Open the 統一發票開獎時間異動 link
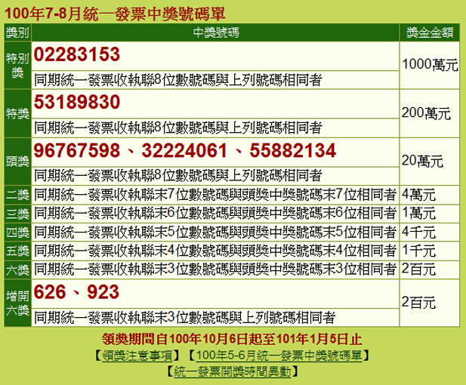 pyautogui.click(x=233, y=371)
